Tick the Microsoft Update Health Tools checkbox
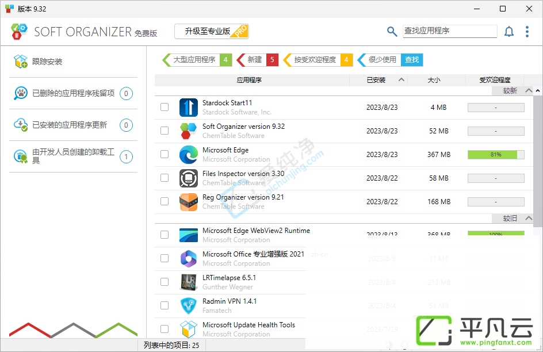 point(165,329)
